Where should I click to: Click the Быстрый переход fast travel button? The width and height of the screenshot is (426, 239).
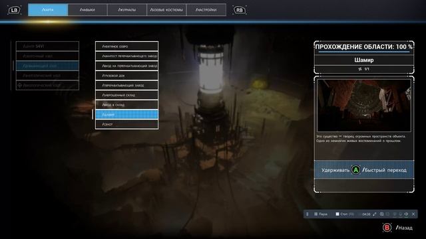pos(364,170)
